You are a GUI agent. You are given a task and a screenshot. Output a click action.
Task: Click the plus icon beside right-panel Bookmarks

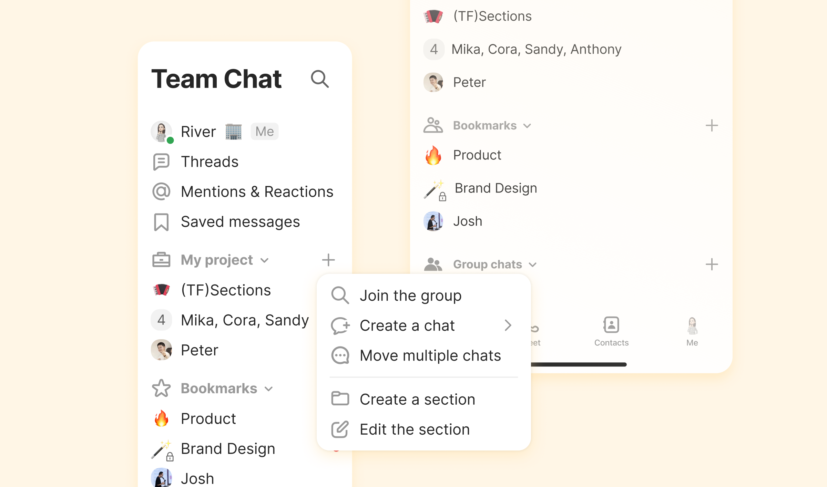pos(711,125)
